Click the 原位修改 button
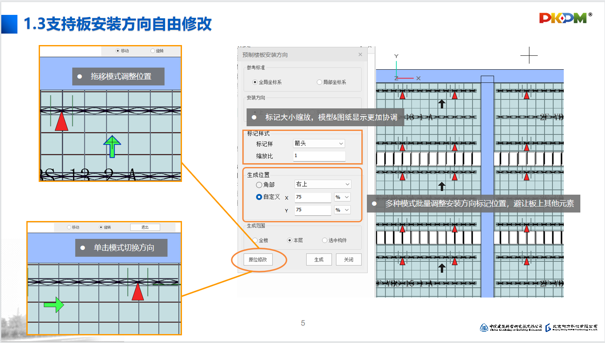The width and height of the screenshot is (605, 343). 258,259
